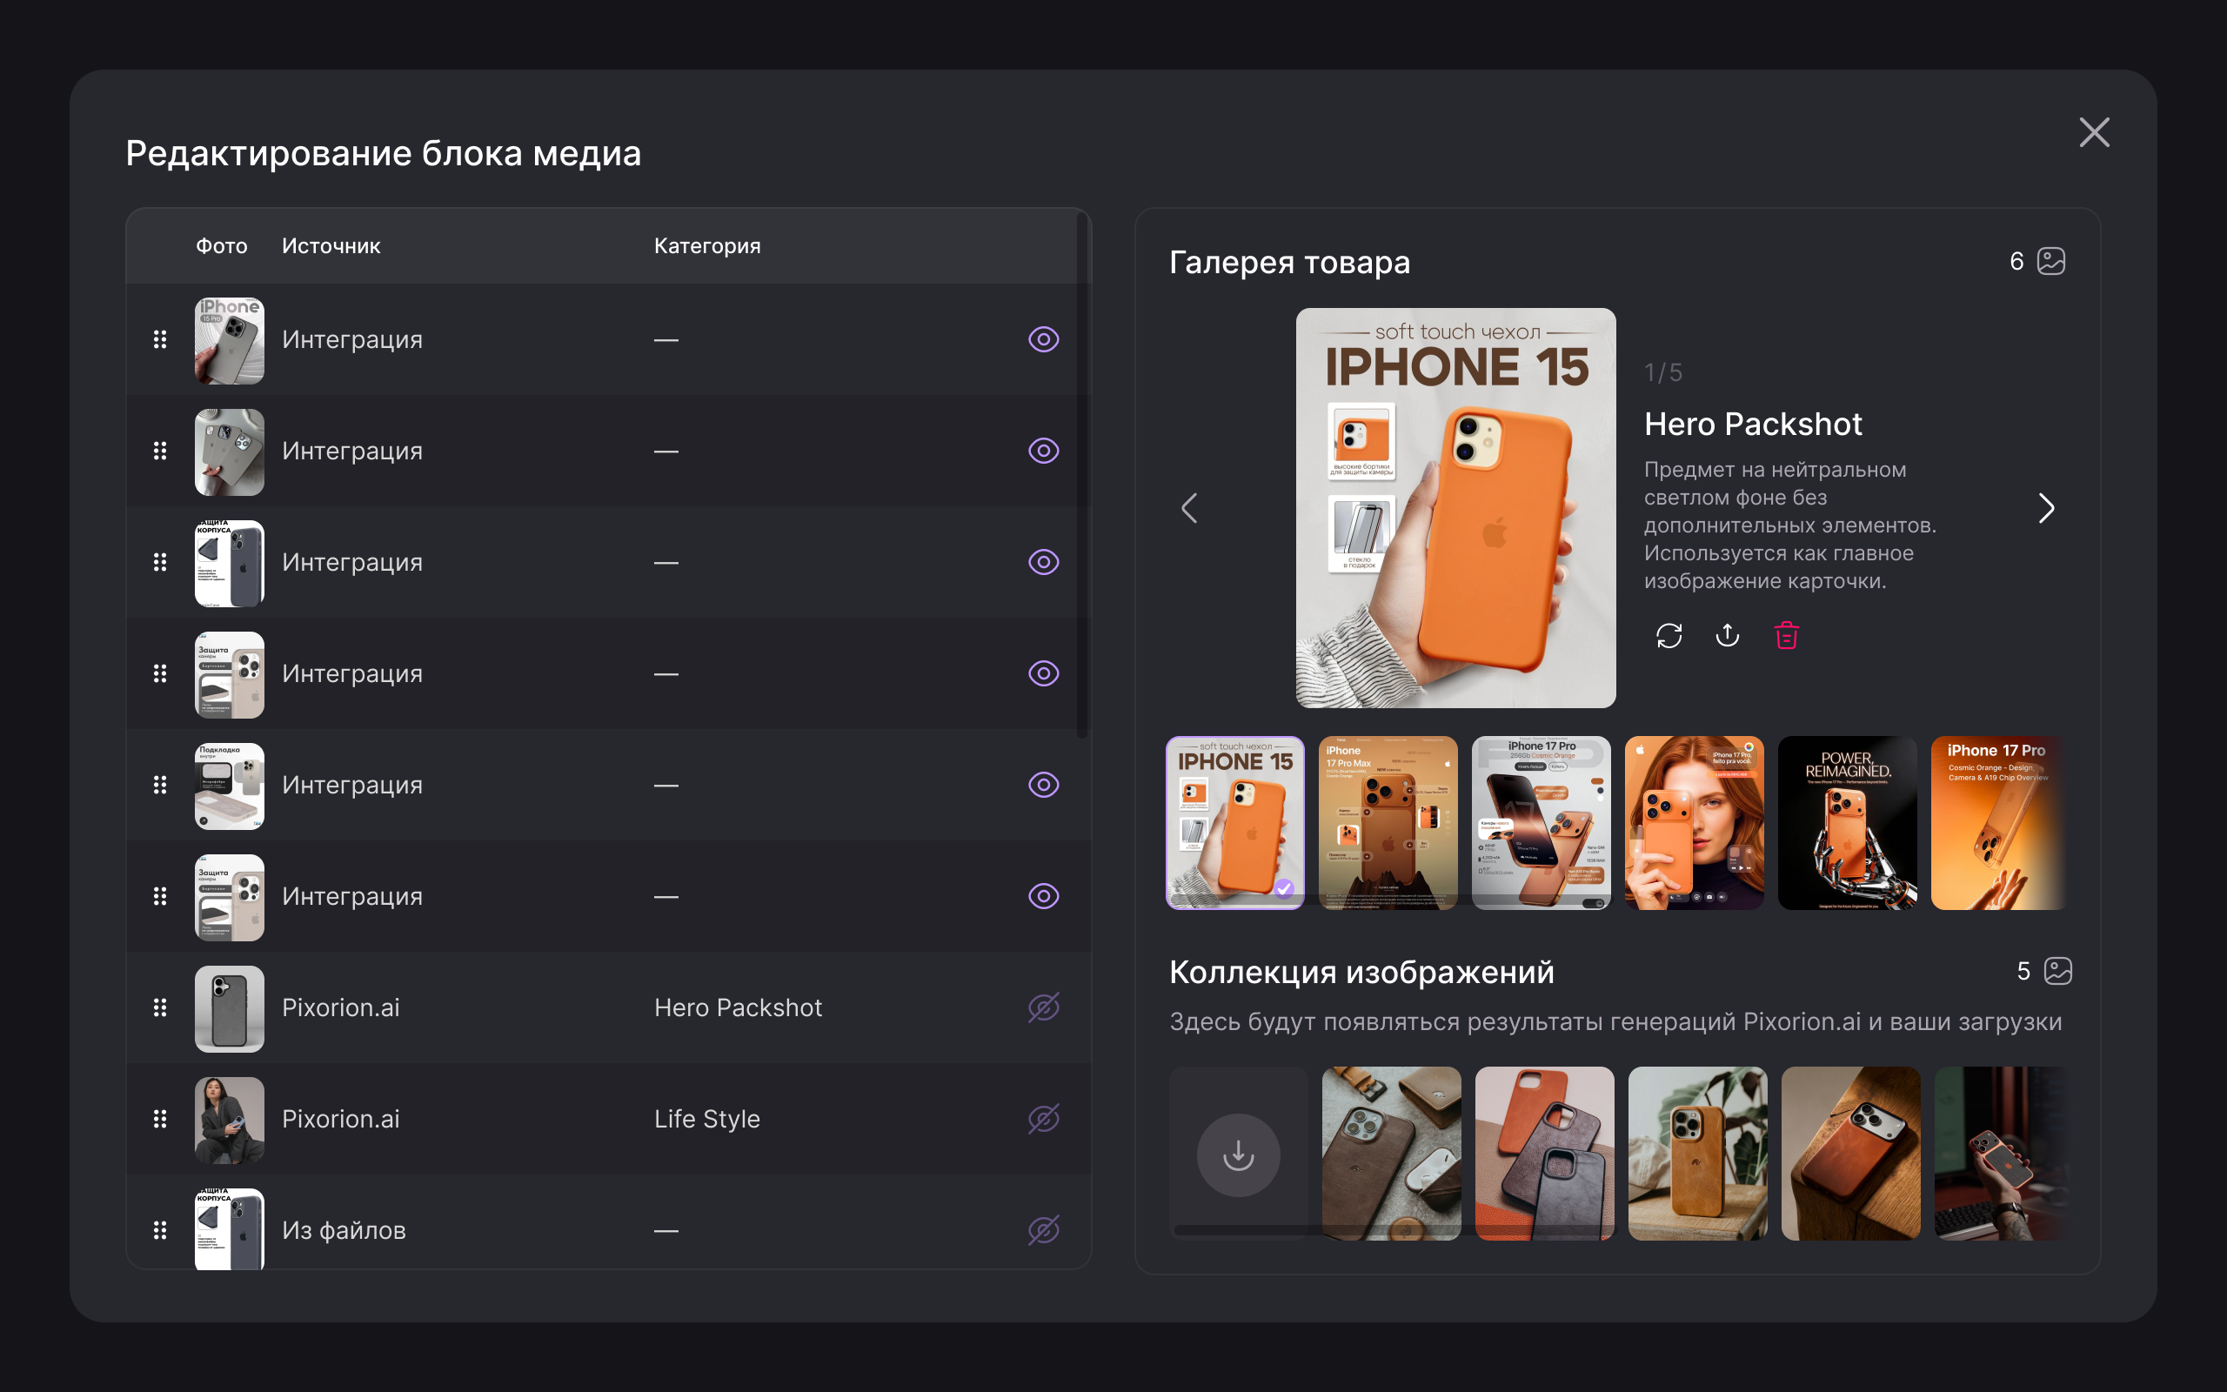This screenshot has height=1392, width=2227.
Task: Click the download button in the image collection
Action: tap(1238, 1154)
